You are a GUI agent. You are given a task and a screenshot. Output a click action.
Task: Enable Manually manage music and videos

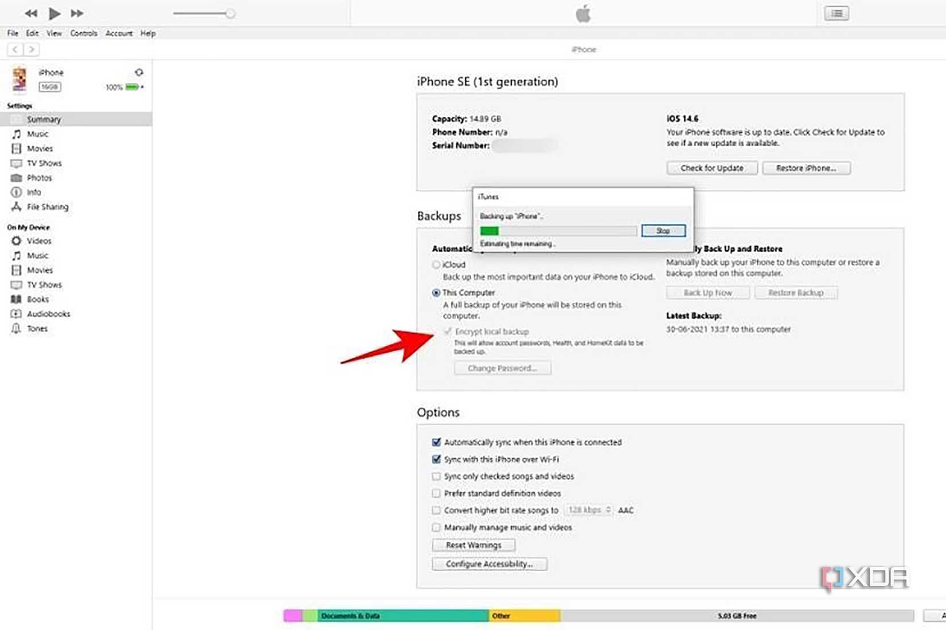(x=436, y=527)
